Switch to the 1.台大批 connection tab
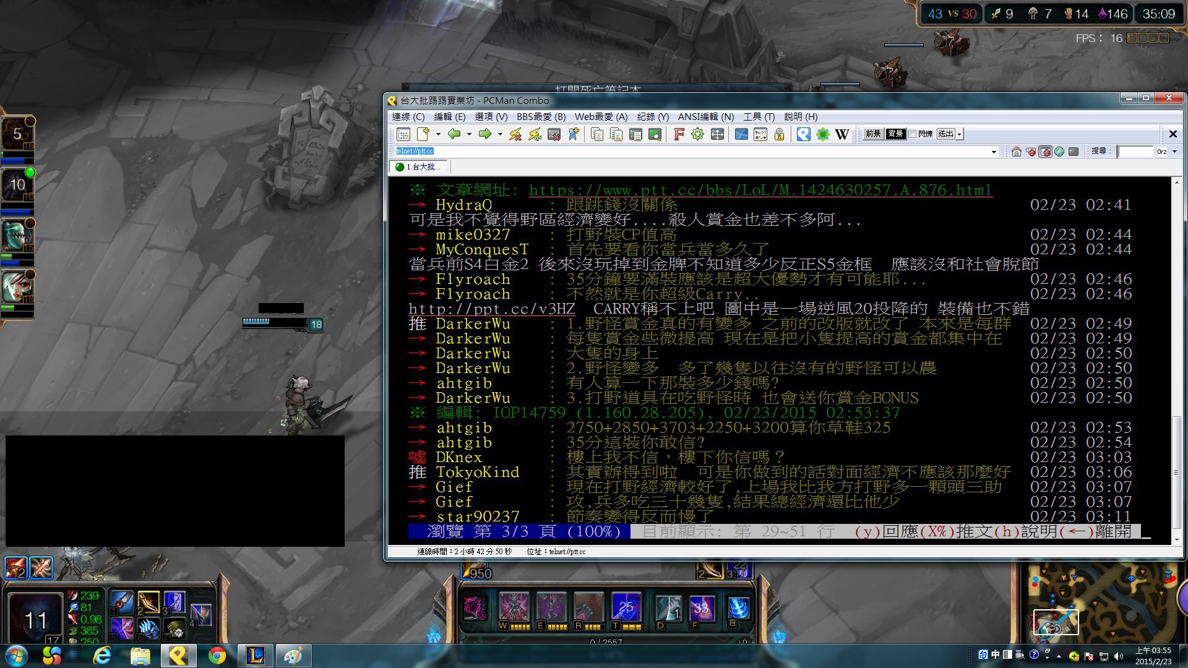The height and width of the screenshot is (668, 1188). point(419,167)
